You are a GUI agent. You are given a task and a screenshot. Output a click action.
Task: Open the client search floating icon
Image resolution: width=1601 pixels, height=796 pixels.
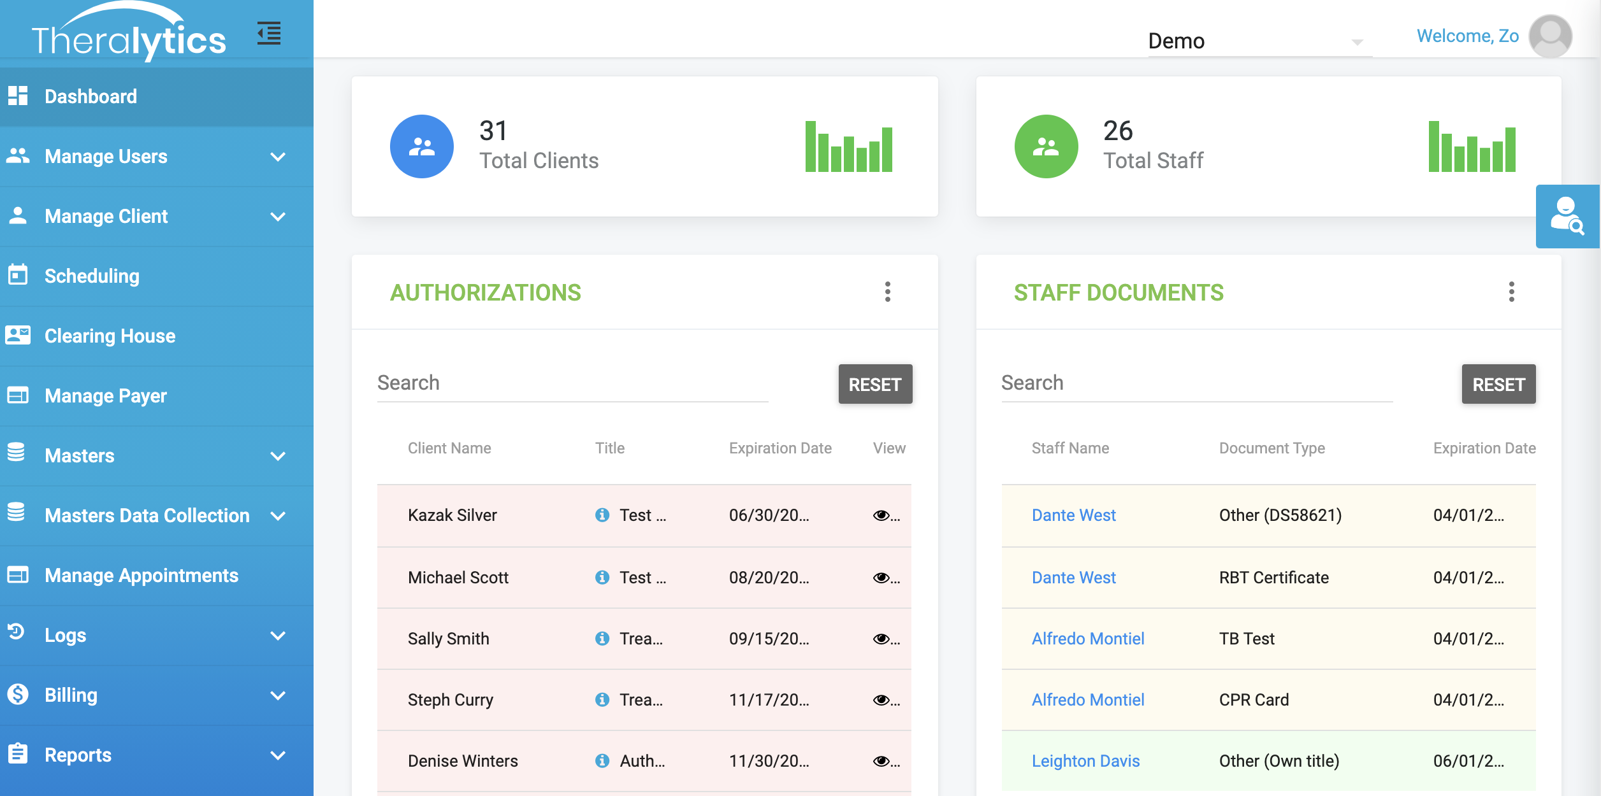pos(1567,217)
